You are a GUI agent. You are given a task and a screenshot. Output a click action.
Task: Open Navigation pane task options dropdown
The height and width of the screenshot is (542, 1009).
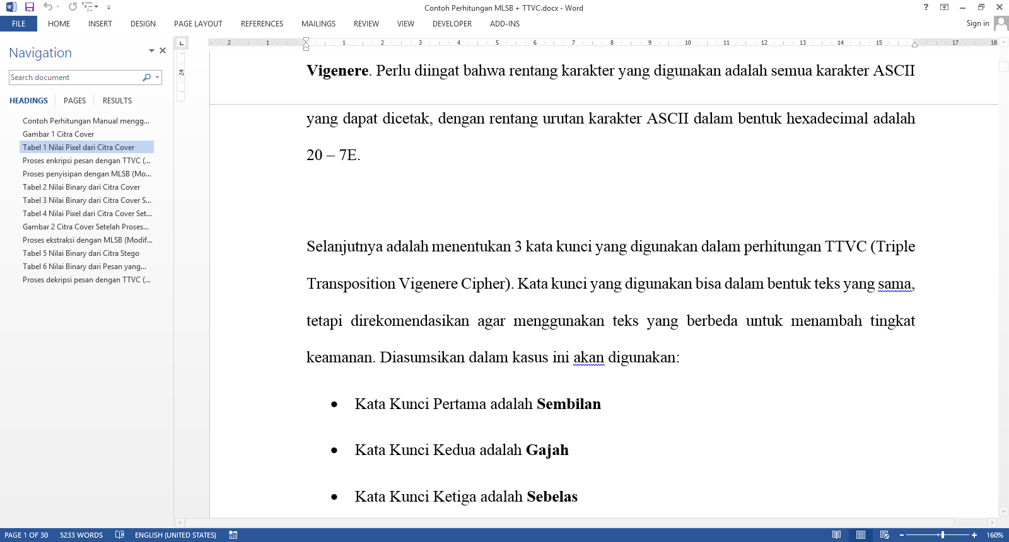pos(151,50)
